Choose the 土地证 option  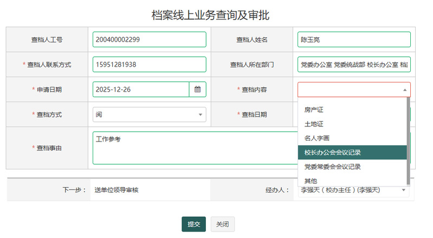pyautogui.click(x=314, y=124)
